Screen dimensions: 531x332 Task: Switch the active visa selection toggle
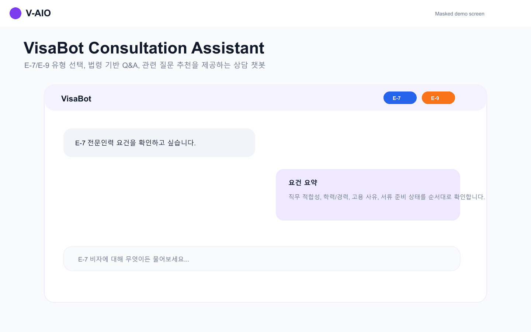438,98
